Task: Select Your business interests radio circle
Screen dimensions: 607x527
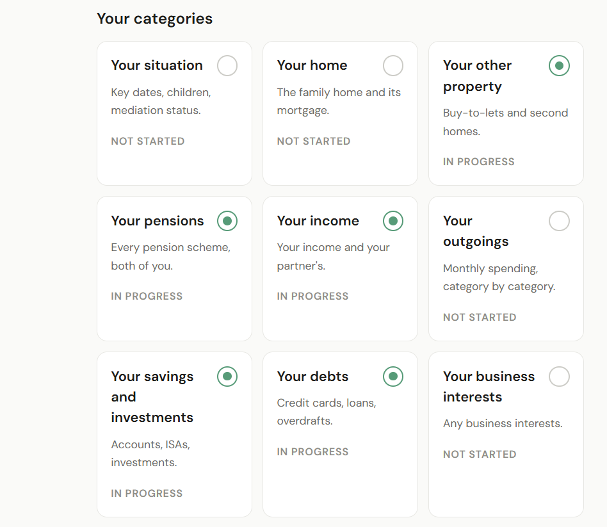Action: click(559, 377)
